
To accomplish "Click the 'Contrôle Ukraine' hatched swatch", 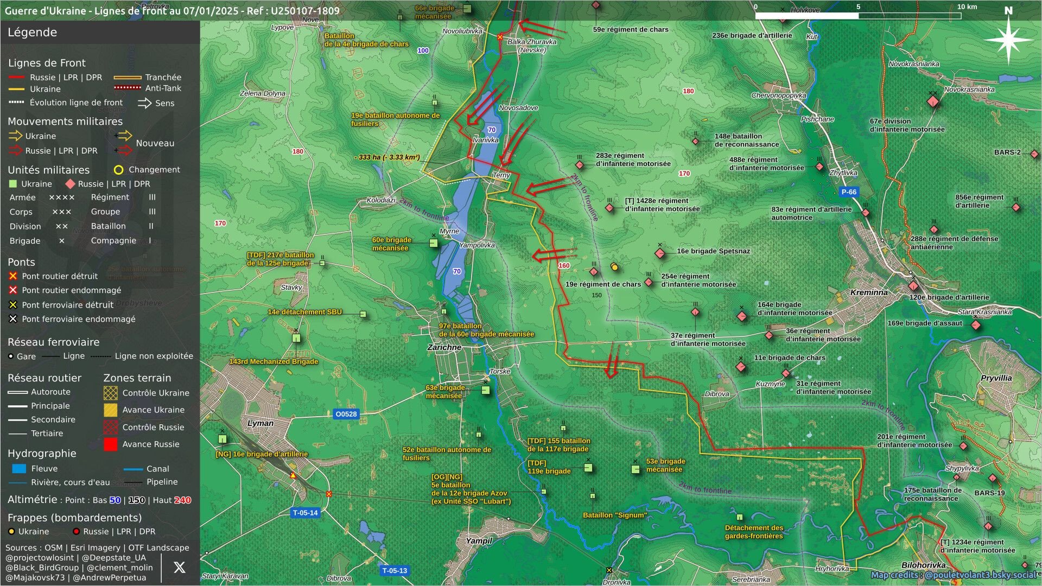I will 110,393.
